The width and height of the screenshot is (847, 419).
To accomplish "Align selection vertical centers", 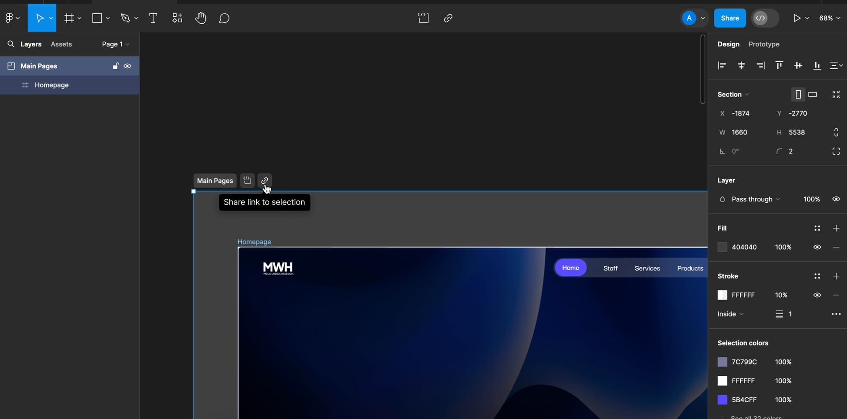I will coord(798,66).
